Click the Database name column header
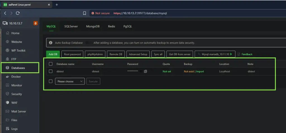This screenshot has height=133, width=286. click(65, 64)
